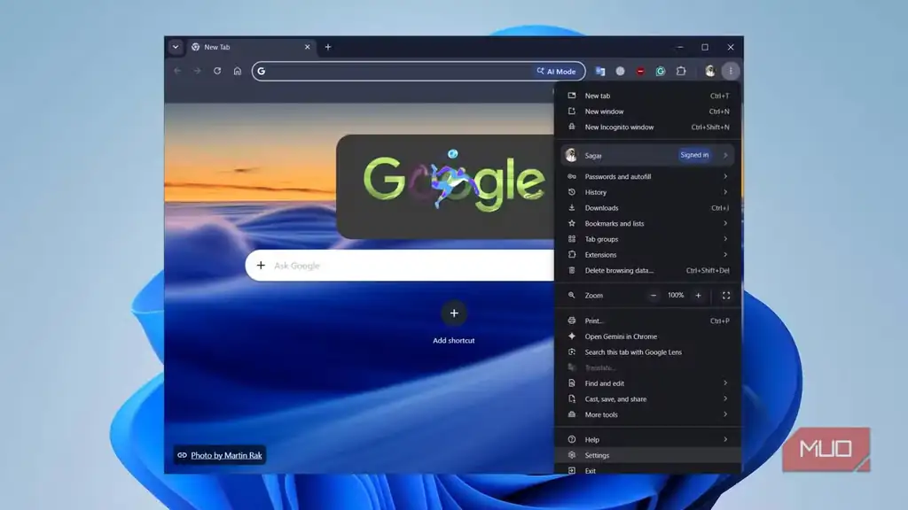The width and height of the screenshot is (908, 510).
Task: Close the New Tab tab
Action: pyautogui.click(x=307, y=47)
